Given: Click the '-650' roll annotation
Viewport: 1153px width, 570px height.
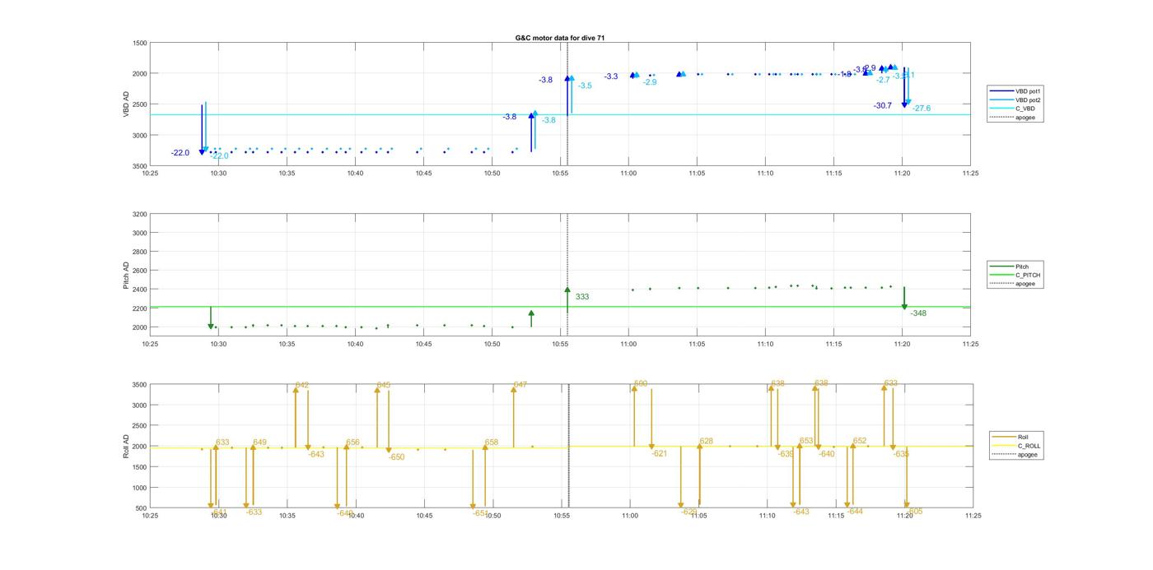Looking at the screenshot, I should [397, 457].
